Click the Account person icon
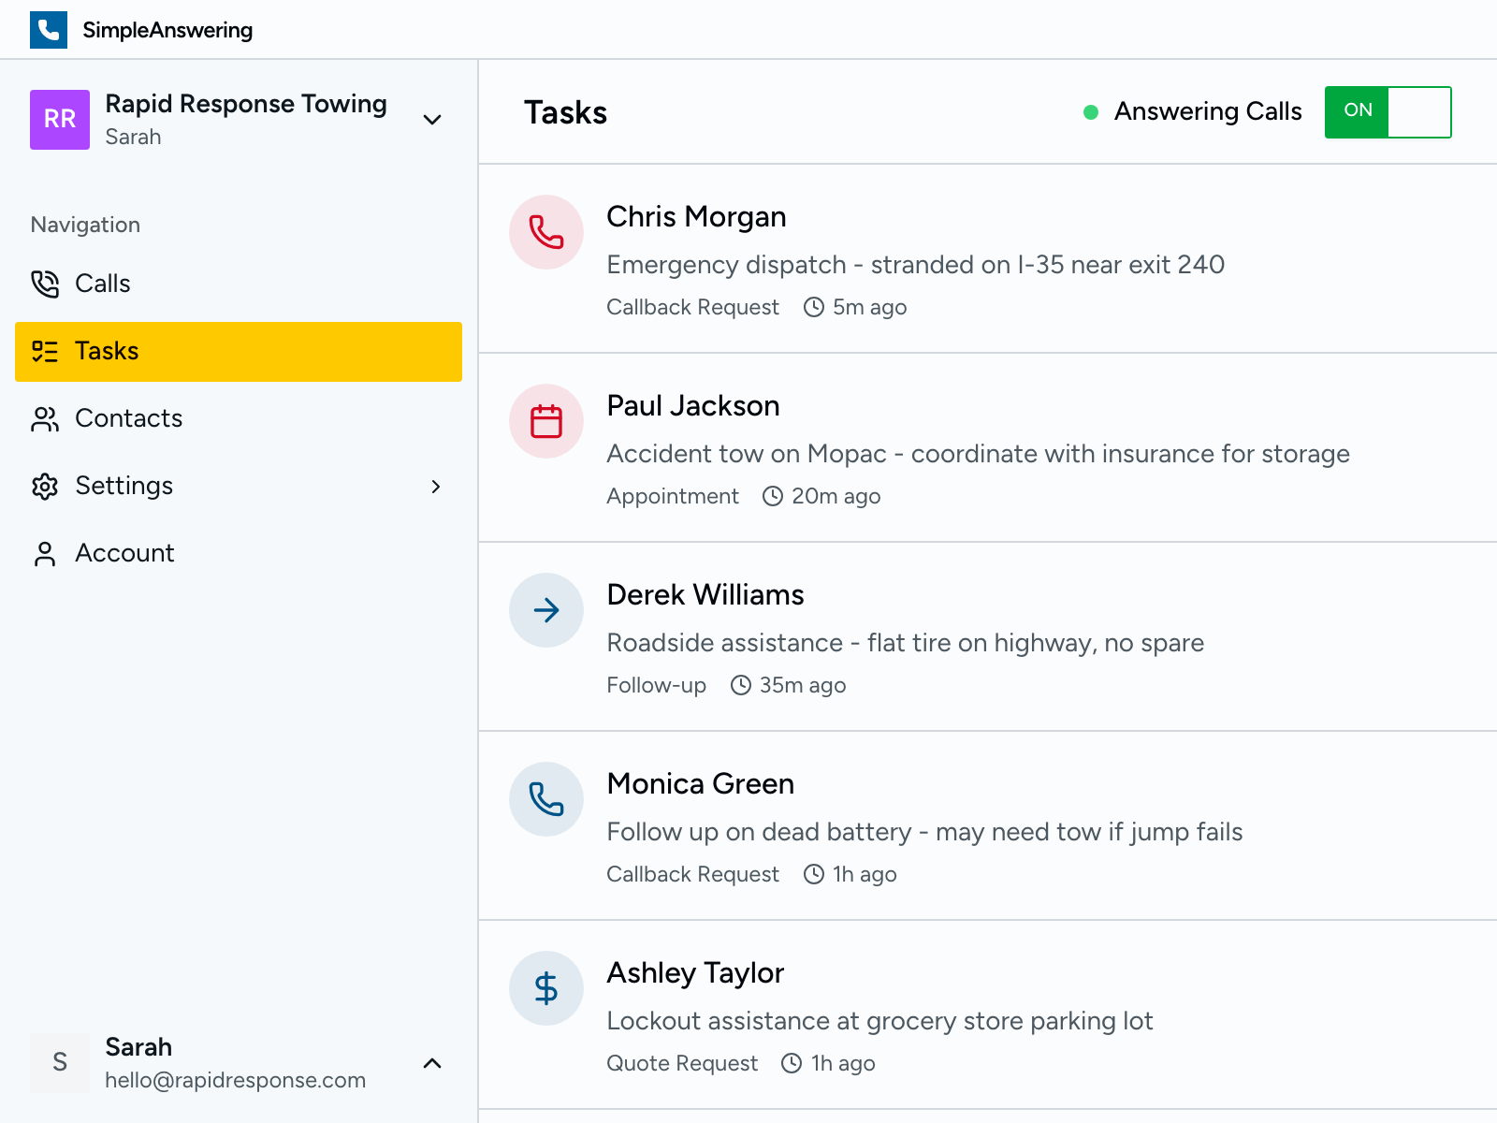Image resolution: width=1497 pixels, height=1123 pixels. tap(46, 553)
